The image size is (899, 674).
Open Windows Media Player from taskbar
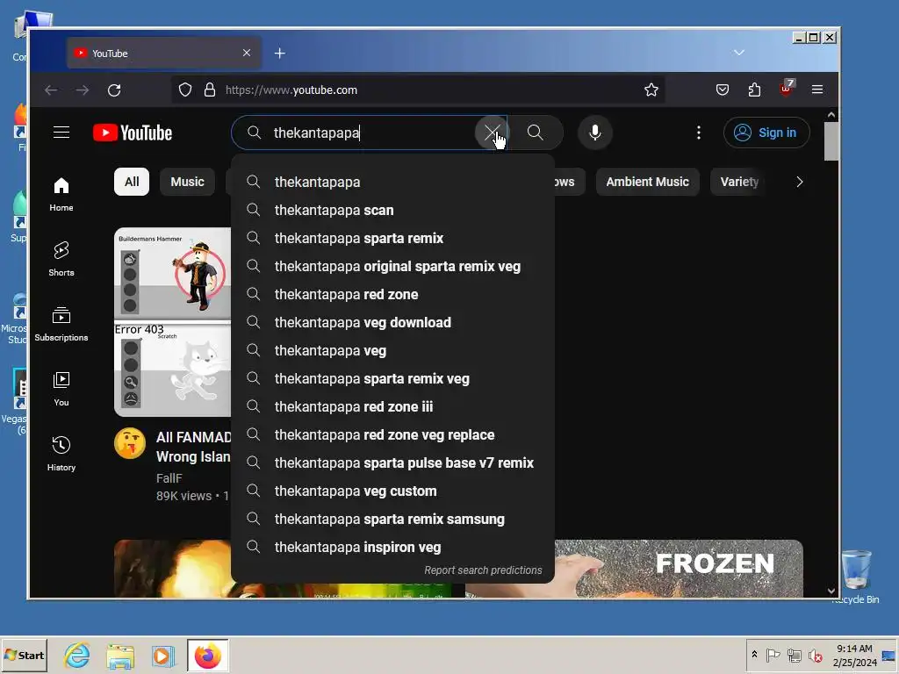click(x=162, y=656)
